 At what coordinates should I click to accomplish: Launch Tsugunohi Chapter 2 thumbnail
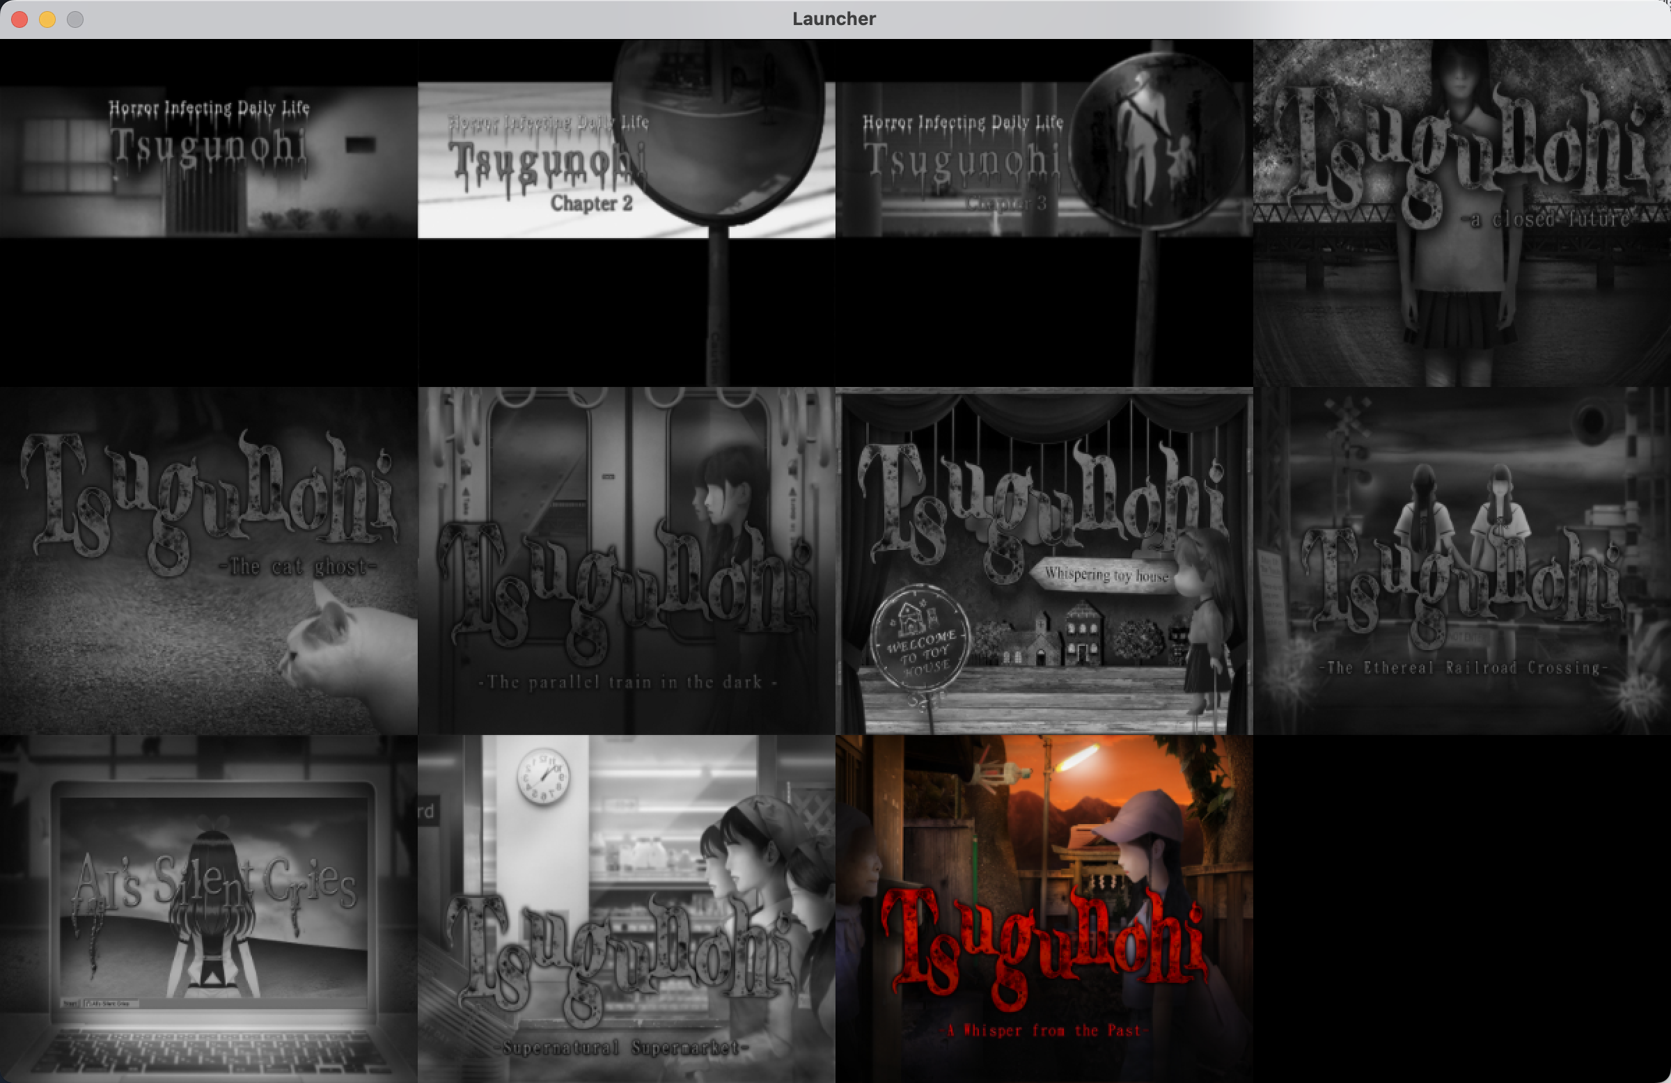(x=626, y=213)
